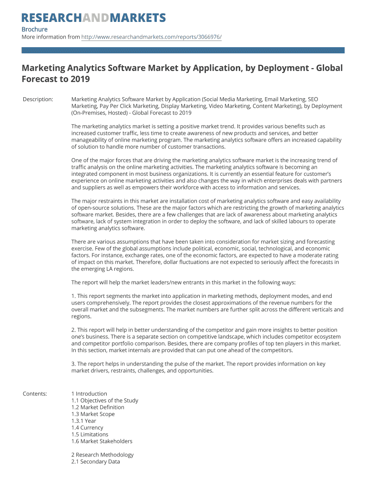Image resolution: width=367 pixels, height=488 pixels.
Task: Click the 2.1 Secondary Data entry
Action: pos(95,462)
